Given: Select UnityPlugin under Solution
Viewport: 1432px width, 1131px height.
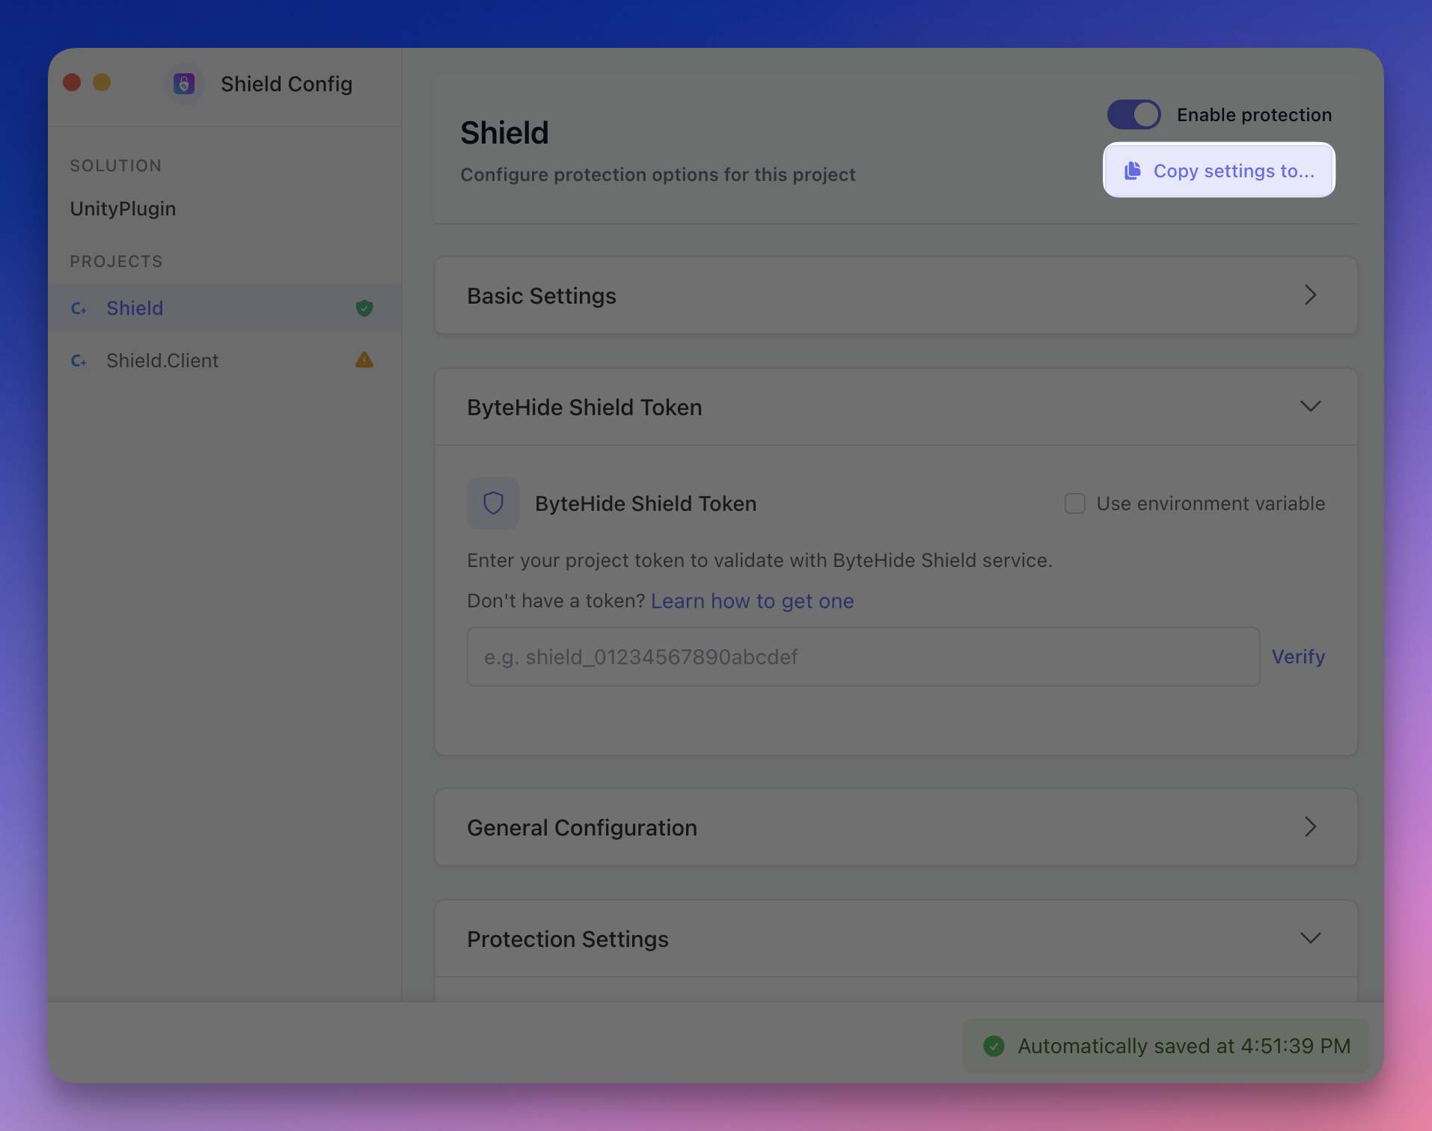Looking at the screenshot, I should 123,209.
